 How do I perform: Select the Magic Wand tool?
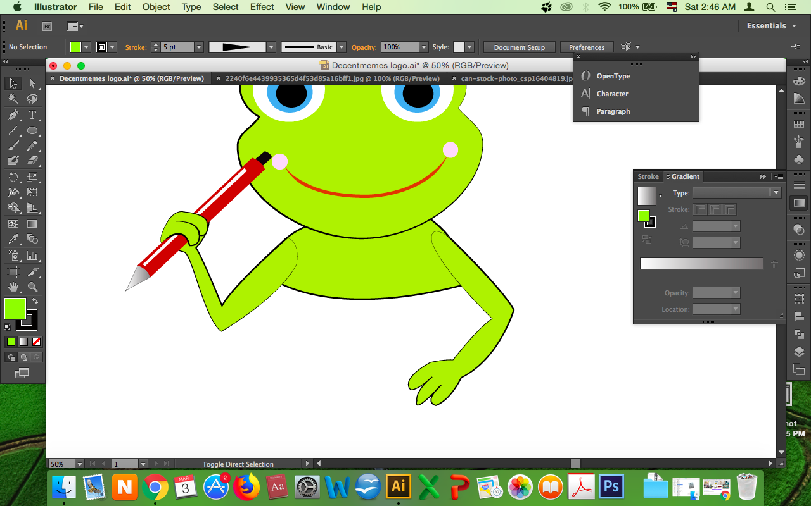tap(13, 99)
